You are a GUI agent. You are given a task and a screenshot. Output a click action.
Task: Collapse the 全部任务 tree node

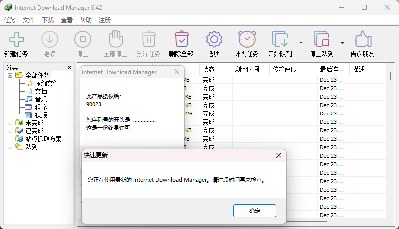10,75
